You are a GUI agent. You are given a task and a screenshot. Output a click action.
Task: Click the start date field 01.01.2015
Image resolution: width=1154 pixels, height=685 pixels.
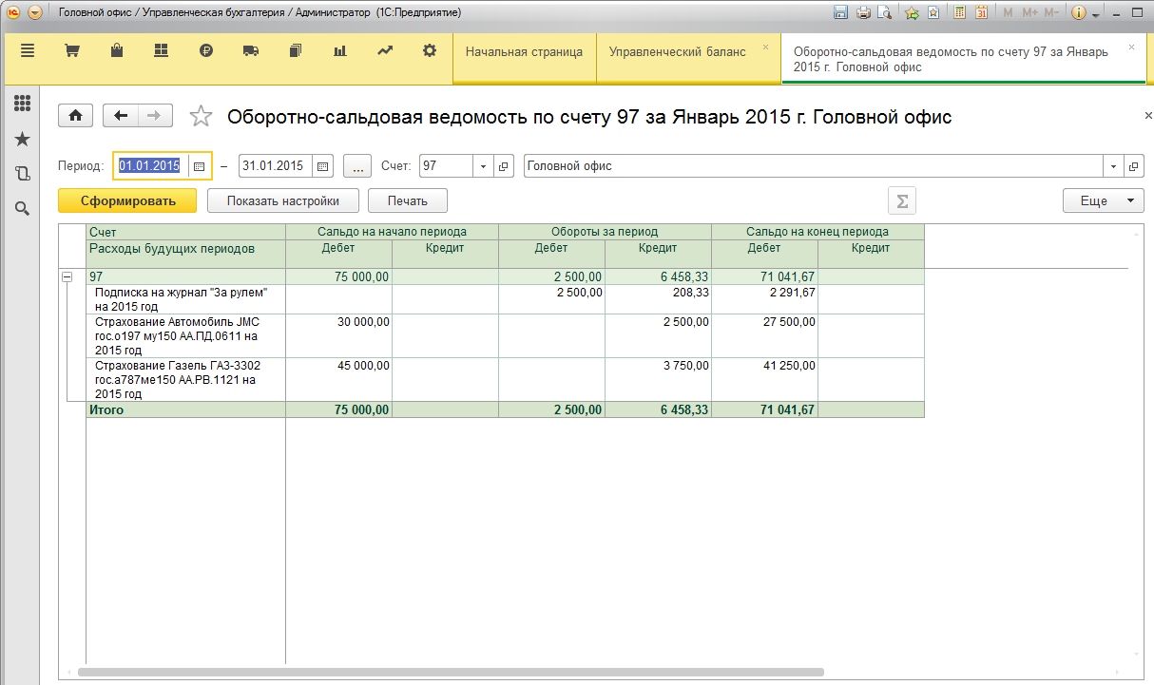click(x=151, y=165)
